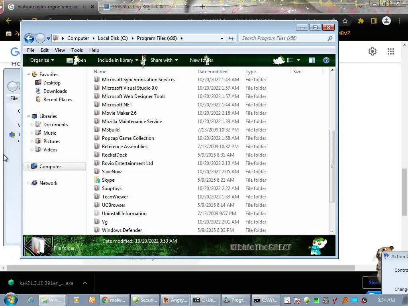Viewport: 408px width, 306px height.
Task: Select Recent Places under Favorites
Action: pyautogui.click(x=58, y=99)
